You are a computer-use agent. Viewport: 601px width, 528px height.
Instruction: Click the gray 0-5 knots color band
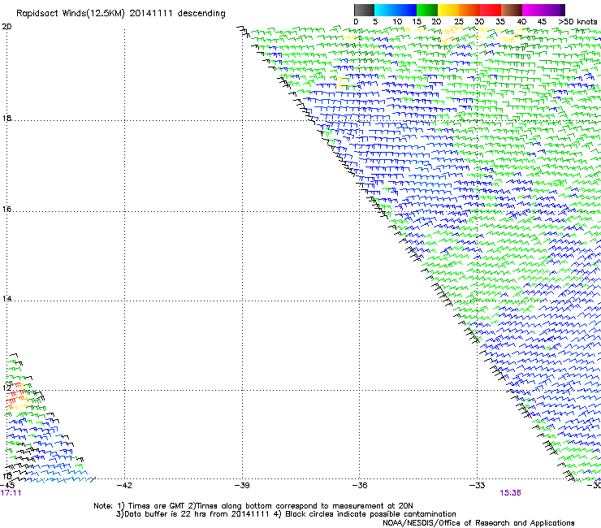[x=364, y=10]
